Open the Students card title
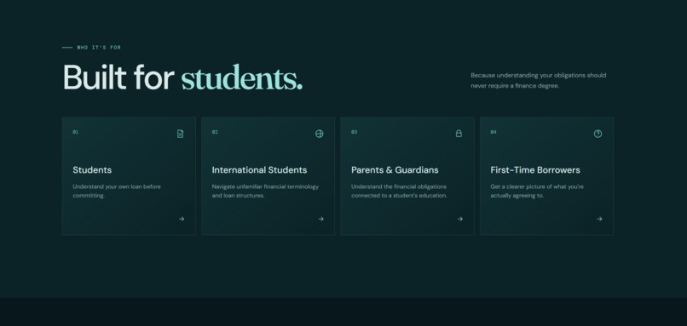Viewport: 687px width, 326px height. coord(92,169)
